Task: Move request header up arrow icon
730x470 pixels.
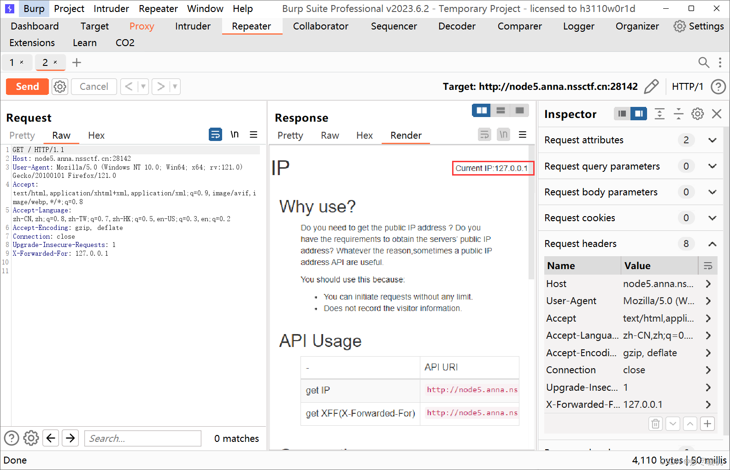Action: point(690,423)
